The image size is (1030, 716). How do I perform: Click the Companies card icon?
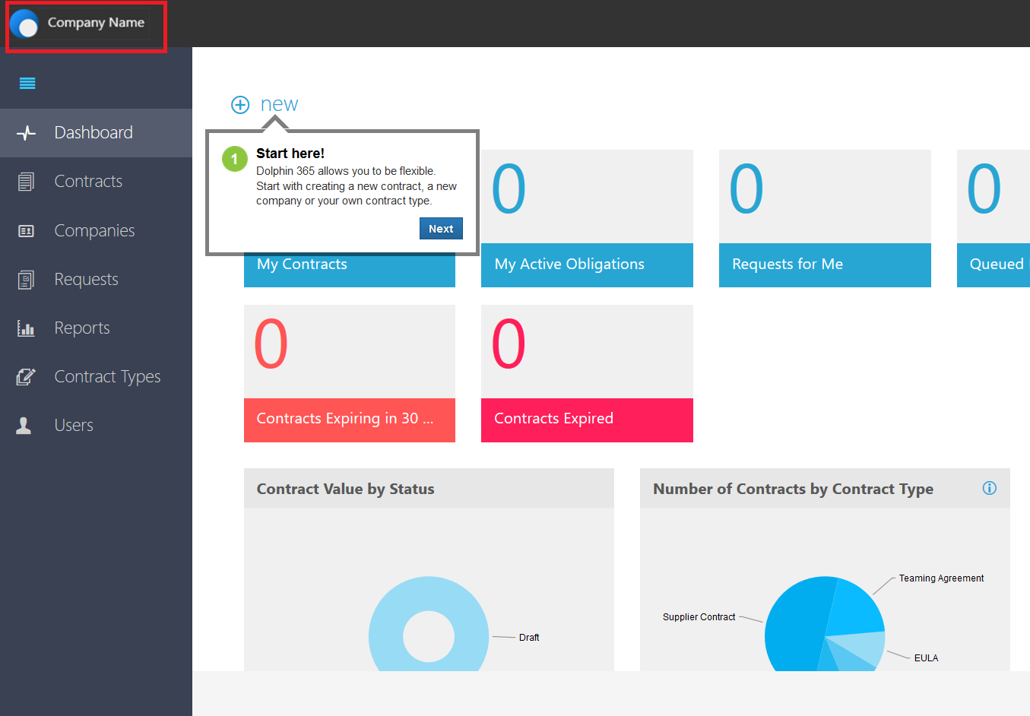[x=26, y=231]
